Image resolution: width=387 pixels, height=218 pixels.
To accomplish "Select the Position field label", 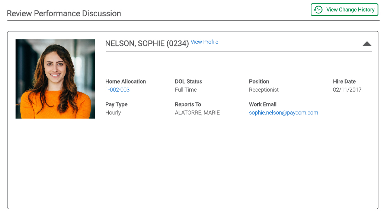I will tap(259, 81).
